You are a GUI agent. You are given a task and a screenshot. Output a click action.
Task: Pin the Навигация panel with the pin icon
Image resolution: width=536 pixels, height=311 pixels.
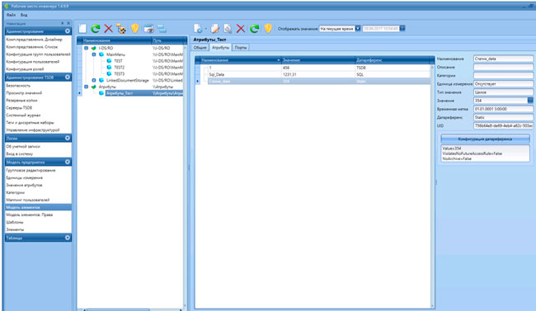[62, 23]
